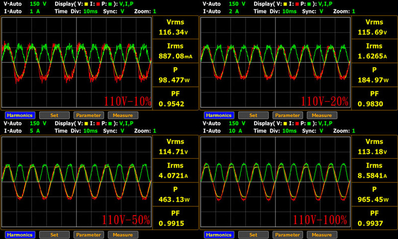Click Set button in the 110V-100% panel

(253, 235)
